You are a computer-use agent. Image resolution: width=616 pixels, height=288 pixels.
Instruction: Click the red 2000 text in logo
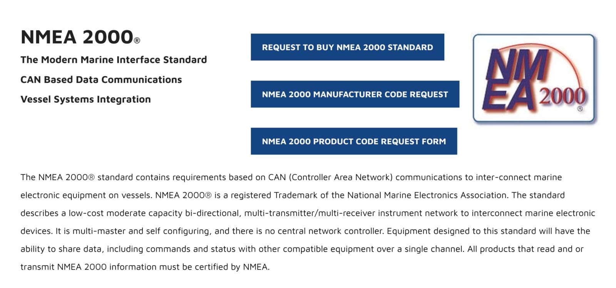[x=562, y=96]
